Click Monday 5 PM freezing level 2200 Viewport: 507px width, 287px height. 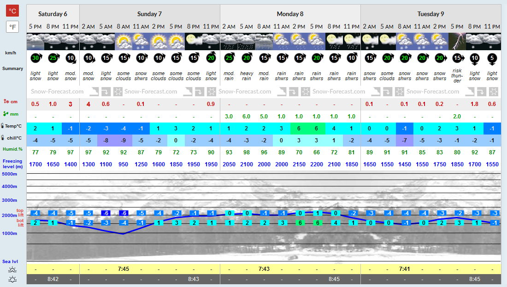[317, 164]
